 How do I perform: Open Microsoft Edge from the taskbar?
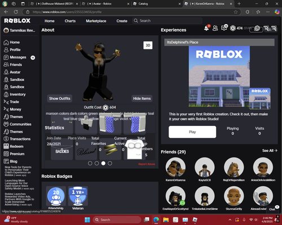[156, 220]
